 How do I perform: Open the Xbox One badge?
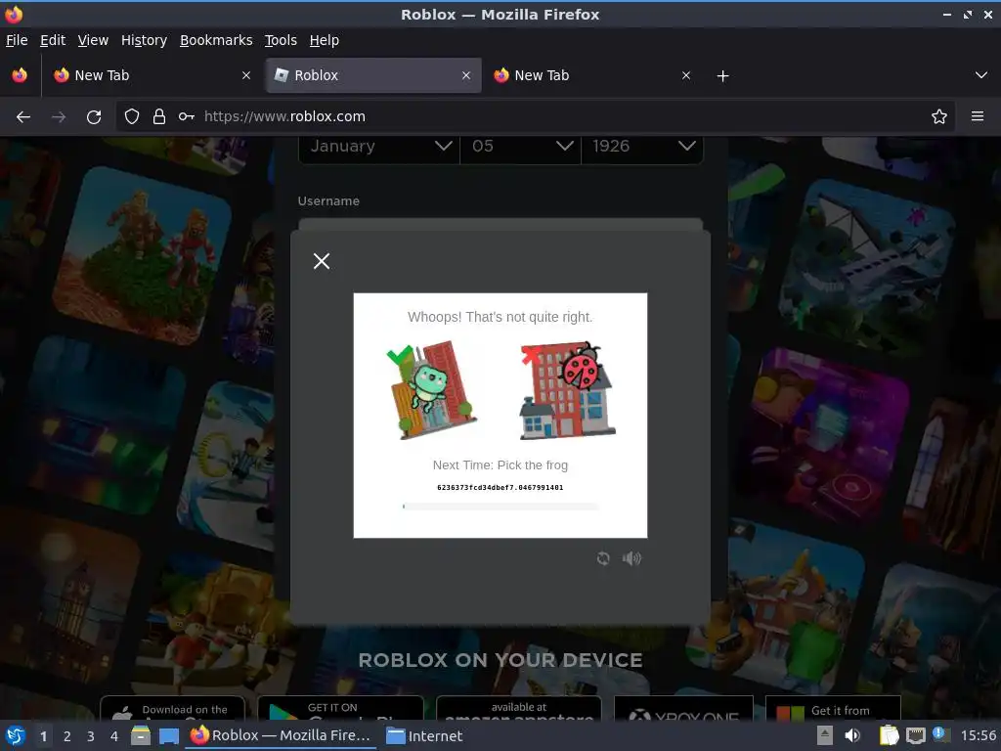(x=683, y=708)
